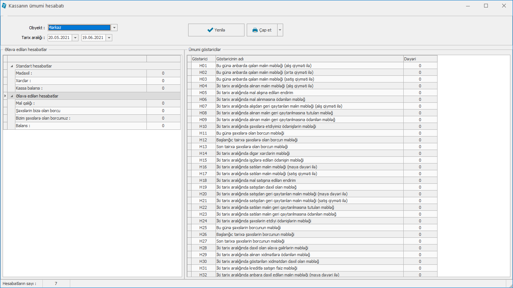Click inside the Obyekt field showing Mərkəz
This screenshot has width=513, height=288.
[x=79, y=28]
